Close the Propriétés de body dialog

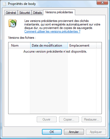click(x=102, y=2)
